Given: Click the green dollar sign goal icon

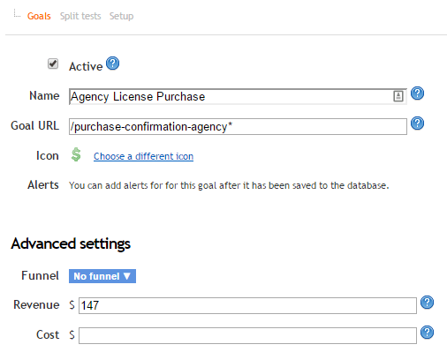Looking at the screenshot, I should 76,154.
